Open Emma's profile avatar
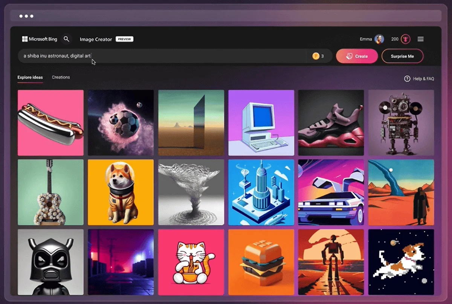This screenshot has width=452, height=304. tap(379, 39)
